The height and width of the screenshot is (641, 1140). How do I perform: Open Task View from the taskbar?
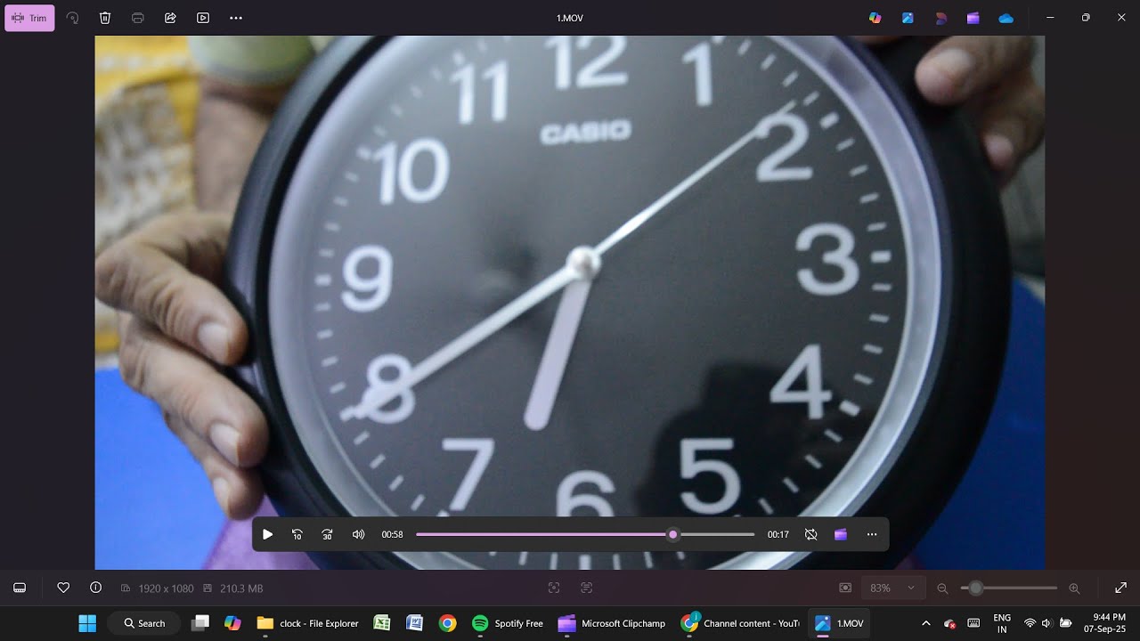pos(200,623)
